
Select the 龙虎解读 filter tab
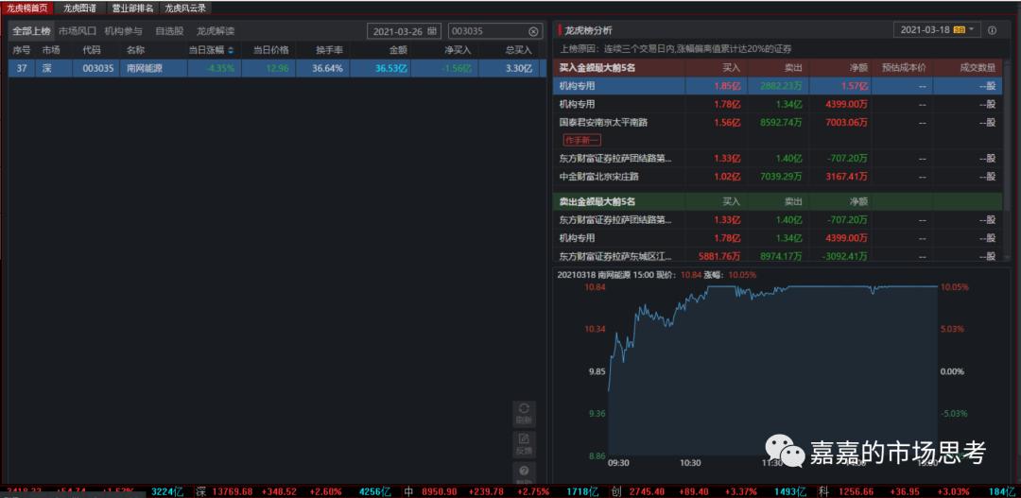(216, 30)
